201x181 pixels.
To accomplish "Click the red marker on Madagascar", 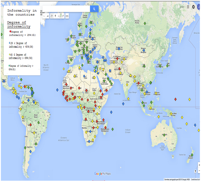I will [106, 127].
